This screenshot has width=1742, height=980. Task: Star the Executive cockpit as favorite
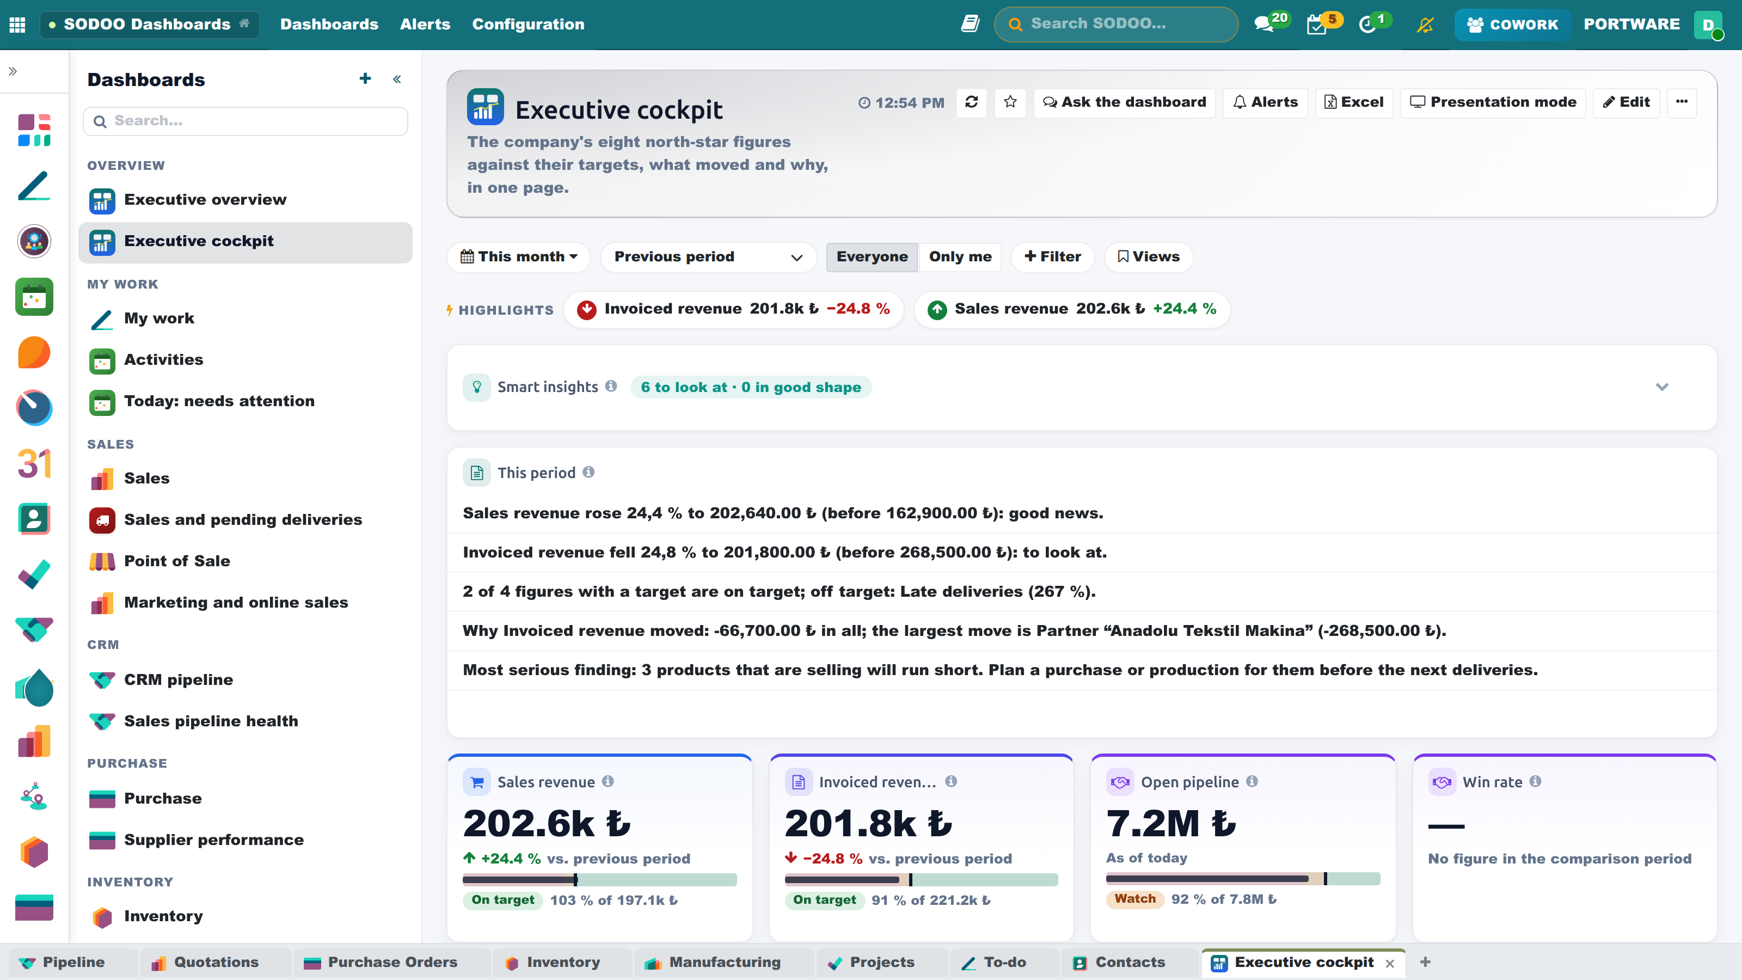pos(1010,102)
